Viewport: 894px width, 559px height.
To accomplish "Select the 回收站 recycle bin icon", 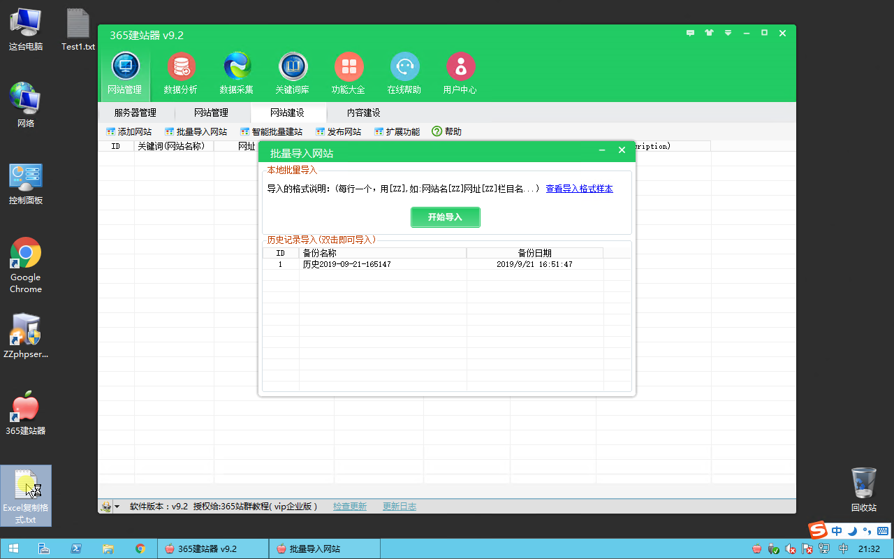I will 864,489.
